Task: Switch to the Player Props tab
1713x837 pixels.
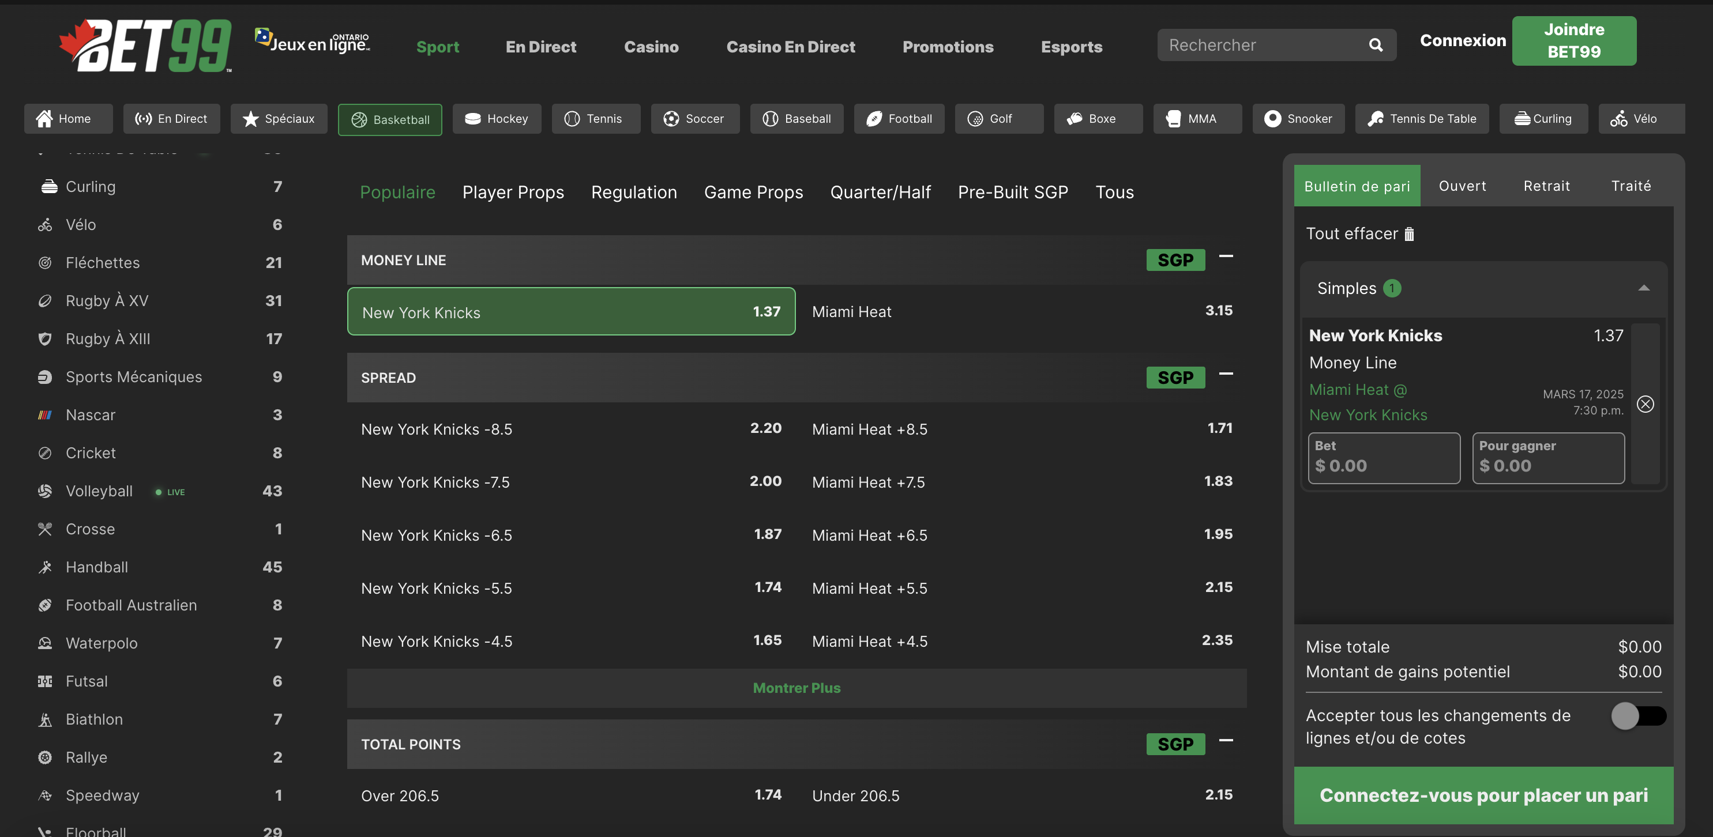Action: [x=513, y=192]
